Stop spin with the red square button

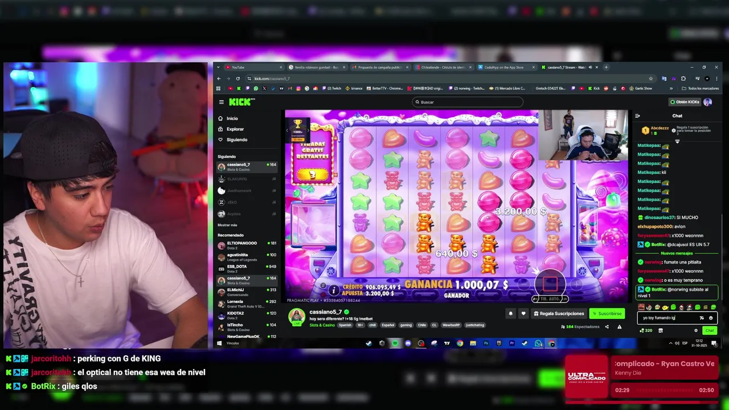[550, 283]
